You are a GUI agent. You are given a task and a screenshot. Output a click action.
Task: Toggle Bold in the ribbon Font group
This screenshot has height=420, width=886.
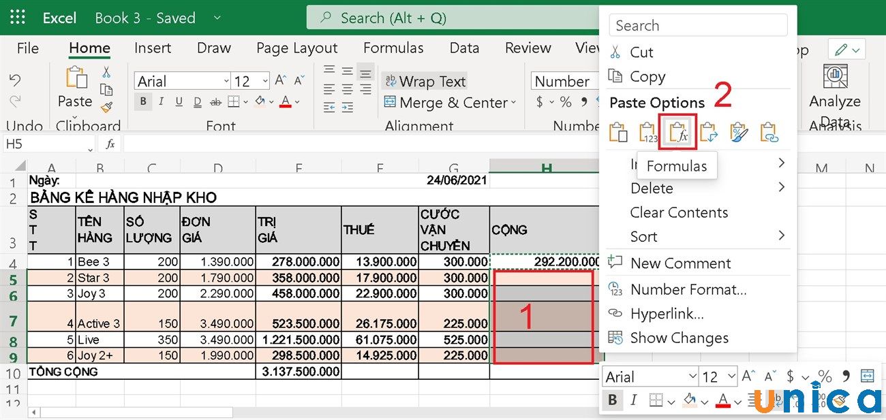pyautogui.click(x=143, y=102)
